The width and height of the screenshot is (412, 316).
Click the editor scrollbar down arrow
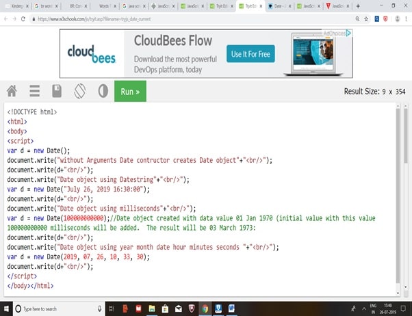click(398, 293)
